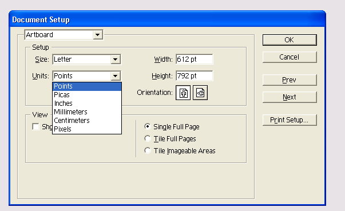The image size is (345, 211).
Task: Choose Points from Units list
Action: [87, 86]
